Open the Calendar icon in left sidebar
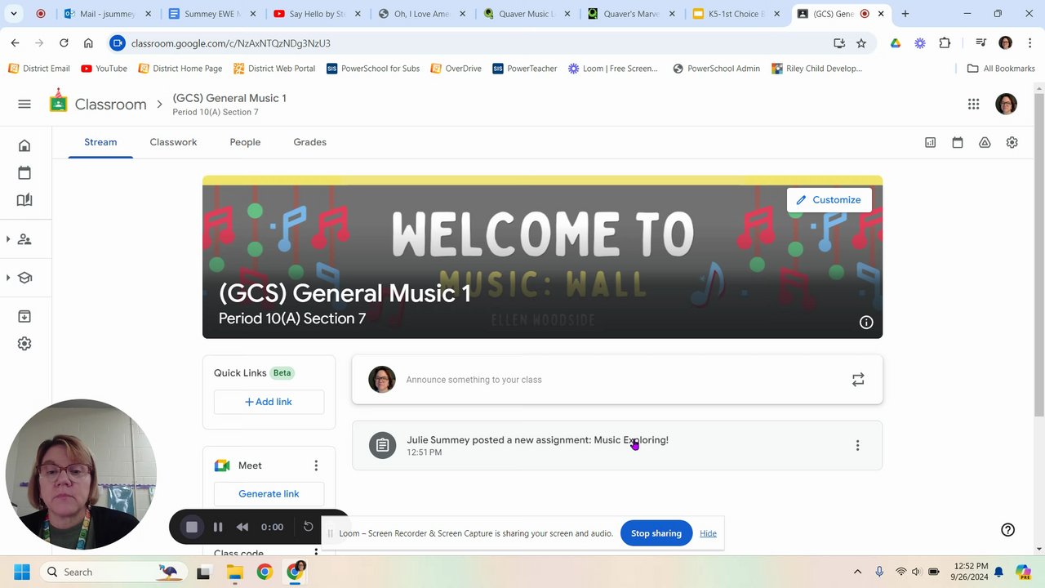Viewport: 1045px width, 588px height. 24,172
